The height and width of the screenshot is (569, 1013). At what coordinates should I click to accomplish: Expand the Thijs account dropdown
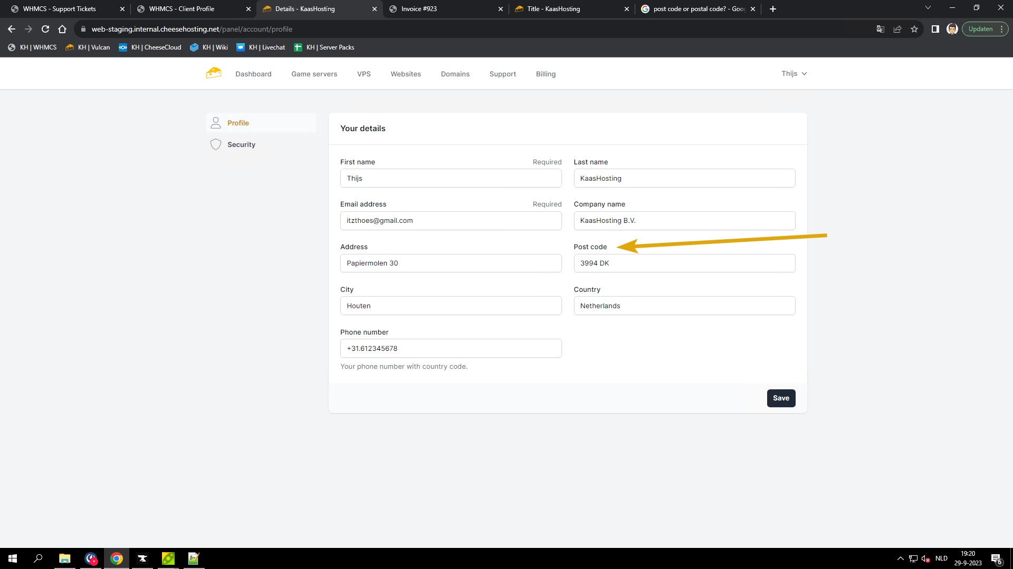coord(794,74)
